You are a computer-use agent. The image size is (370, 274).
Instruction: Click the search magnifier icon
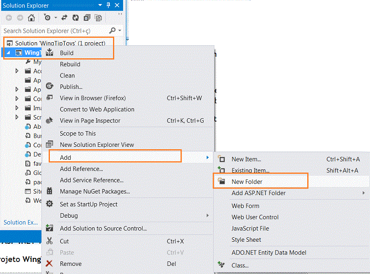coord(112,31)
